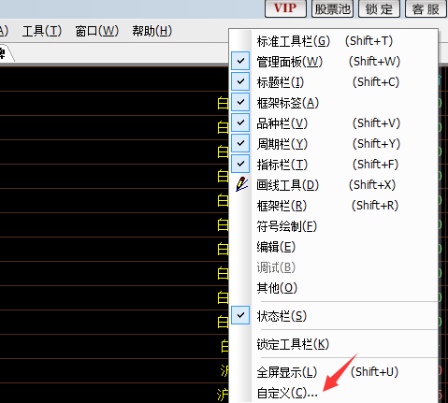The height and width of the screenshot is (403, 448).
Task: Enable 框架栏(R) toolbar
Action: coord(334,206)
